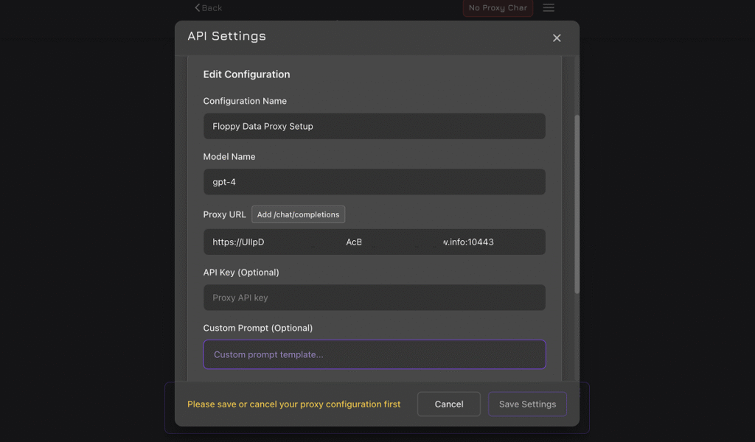This screenshot has width=755, height=442.
Task: Click the dialog's vertical scrollbar thumb
Action: (x=577, y=204)
